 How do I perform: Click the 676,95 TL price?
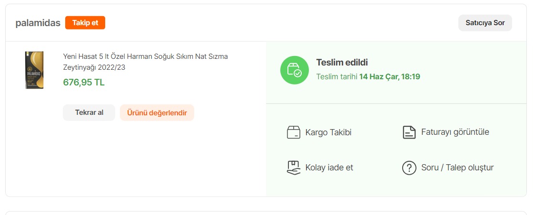(84, 82)
